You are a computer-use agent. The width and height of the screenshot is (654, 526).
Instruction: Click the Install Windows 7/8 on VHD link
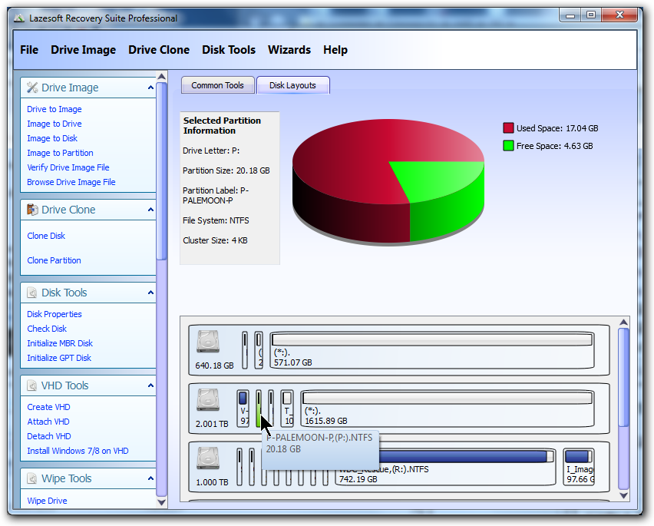[78, 451]
